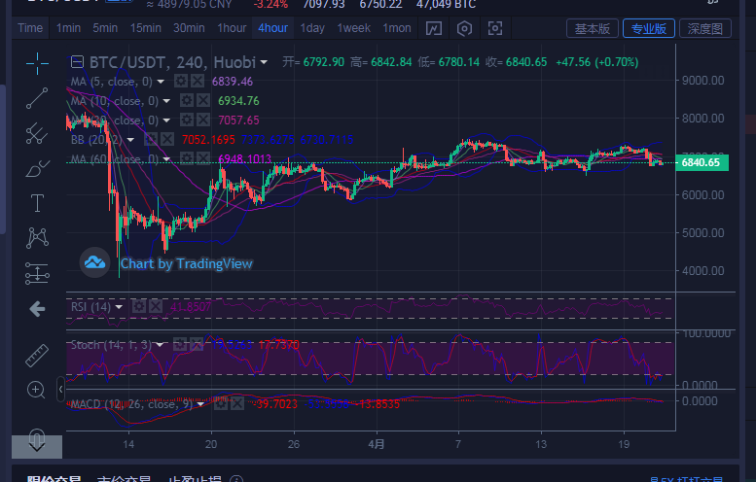Viewport: 756px width, 482px height.
Task: Select the 1min interval
Action: (x=68, y=28)
